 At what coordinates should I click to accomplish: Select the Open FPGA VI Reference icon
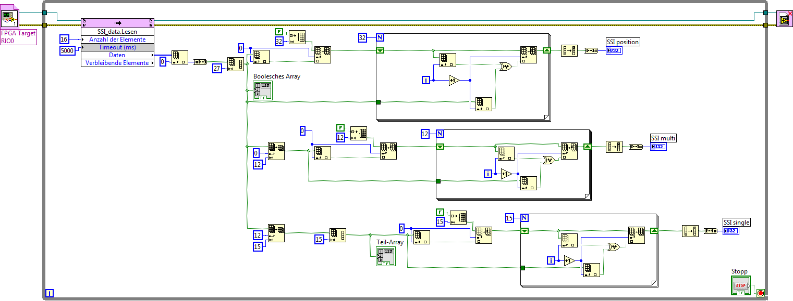tap(9, 19)
